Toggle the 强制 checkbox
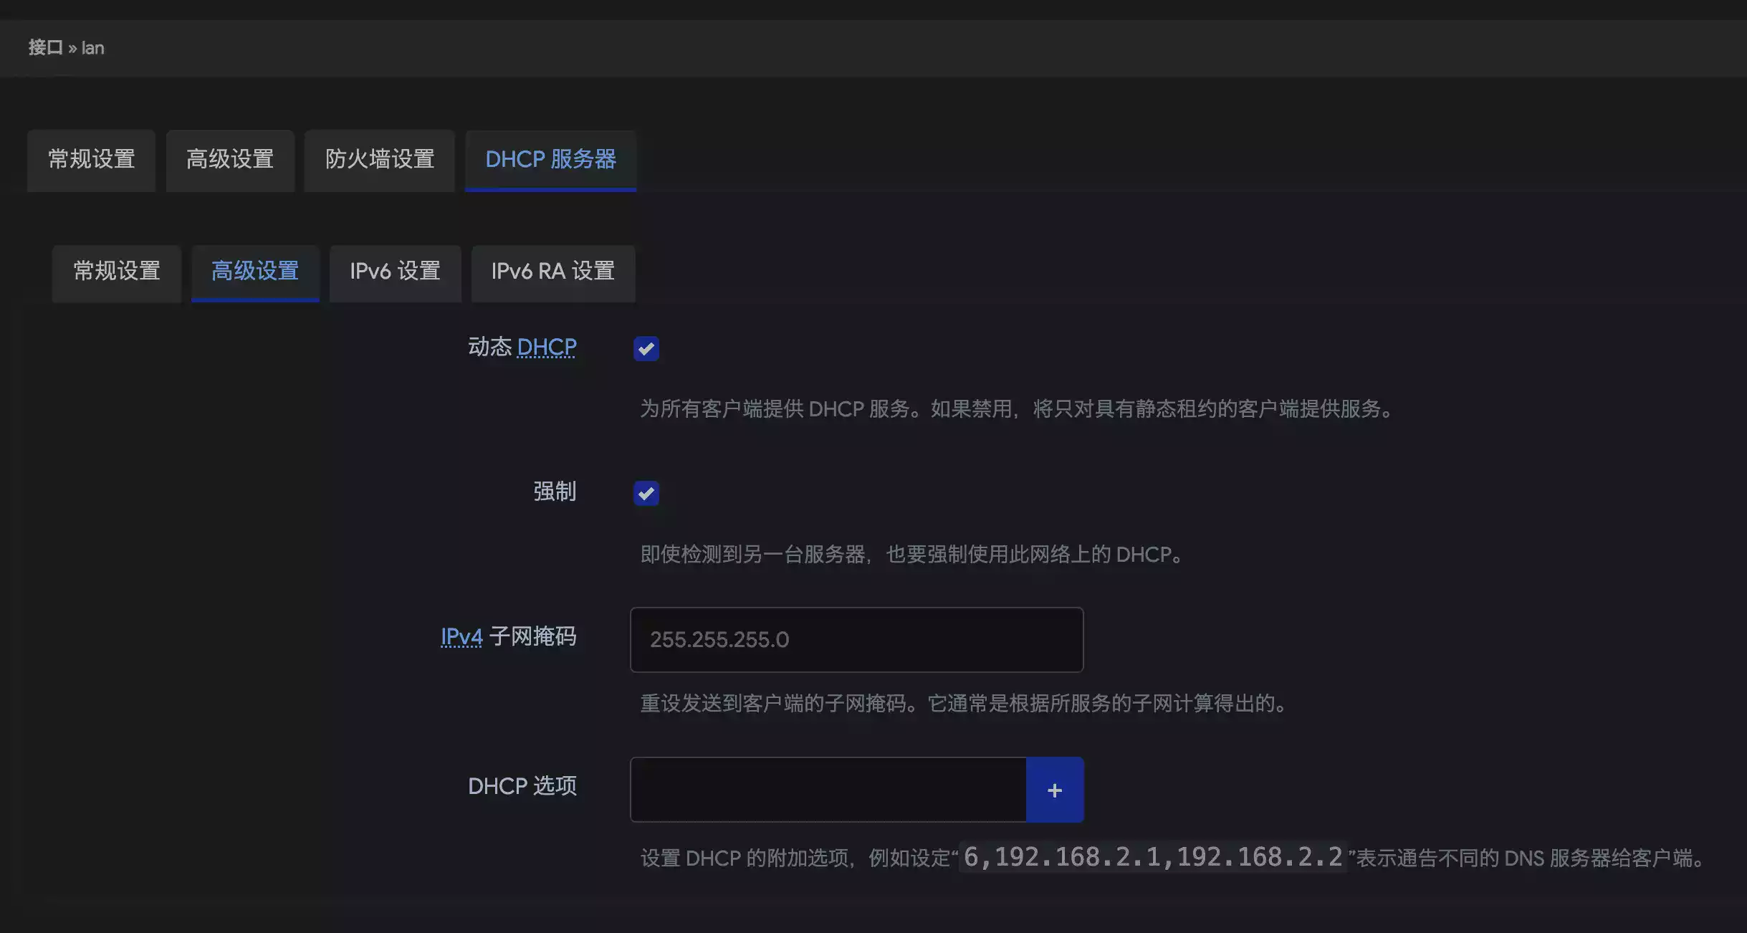 (646, 493)
